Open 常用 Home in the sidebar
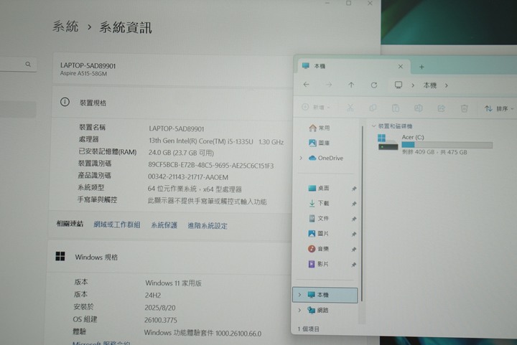The image size is (517, 345). pos(319,128)
